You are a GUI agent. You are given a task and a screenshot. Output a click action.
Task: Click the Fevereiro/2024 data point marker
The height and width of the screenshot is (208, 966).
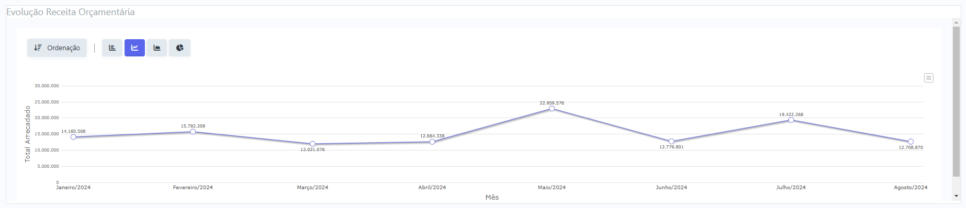[193, 132]
